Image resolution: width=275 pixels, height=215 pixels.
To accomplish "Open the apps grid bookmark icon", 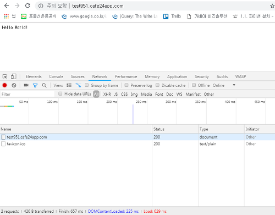I will point(7,16).
